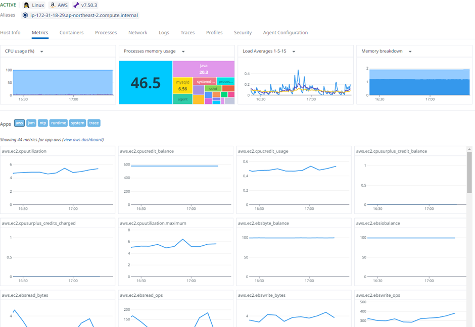Toggle the runtime app filter tag
475x327 pixels.
coord(59,123)
